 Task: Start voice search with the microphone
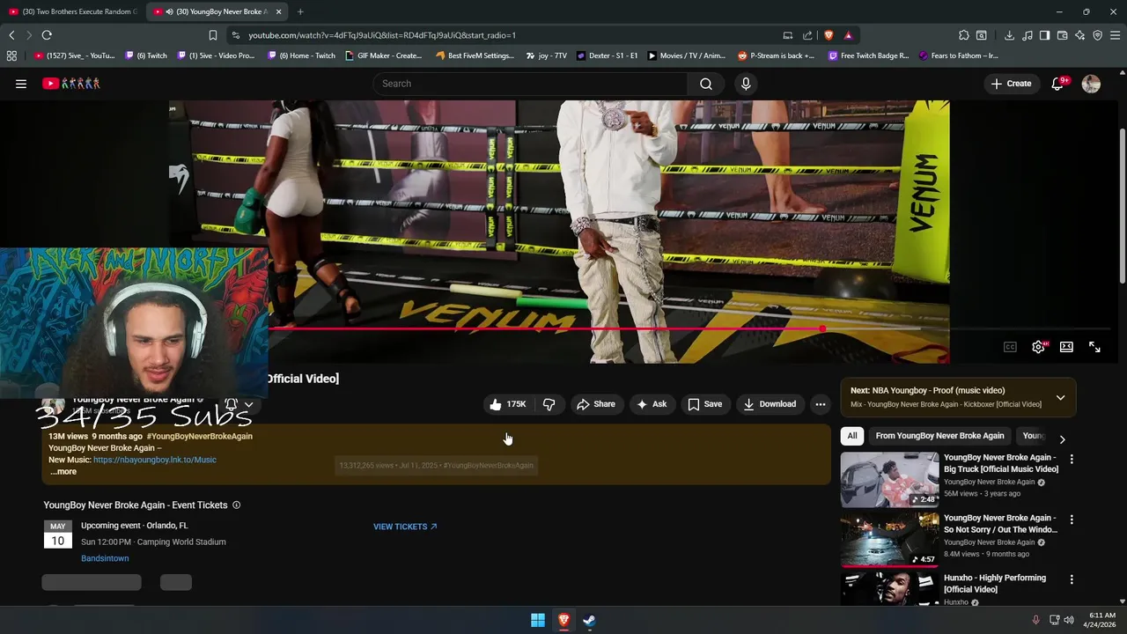tap(746, 84)
